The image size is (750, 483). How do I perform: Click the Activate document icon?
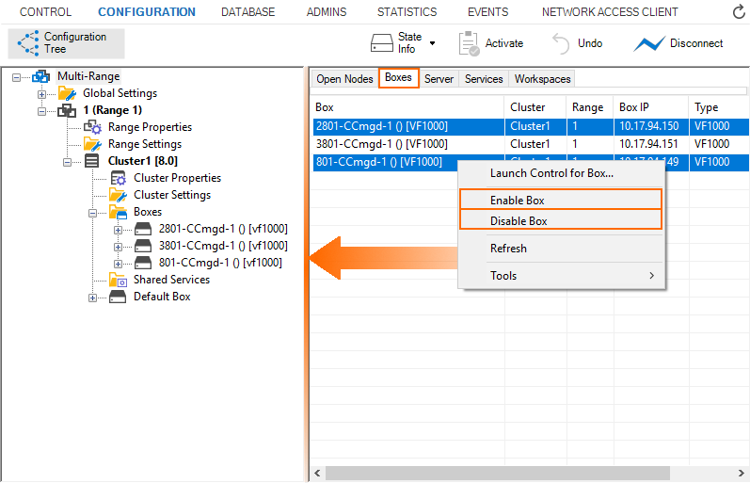tap(469, 43)
